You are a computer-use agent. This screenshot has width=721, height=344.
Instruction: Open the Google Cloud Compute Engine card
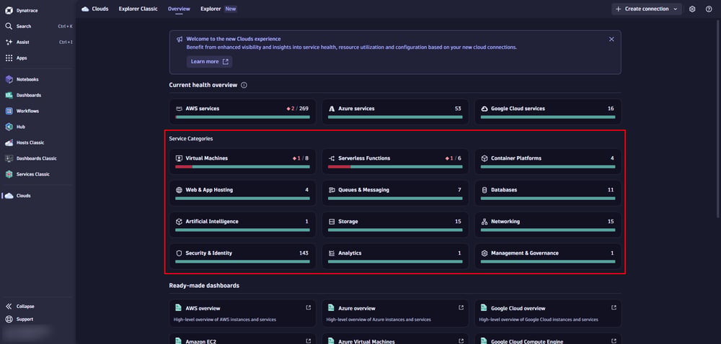(x=548, y=339)
